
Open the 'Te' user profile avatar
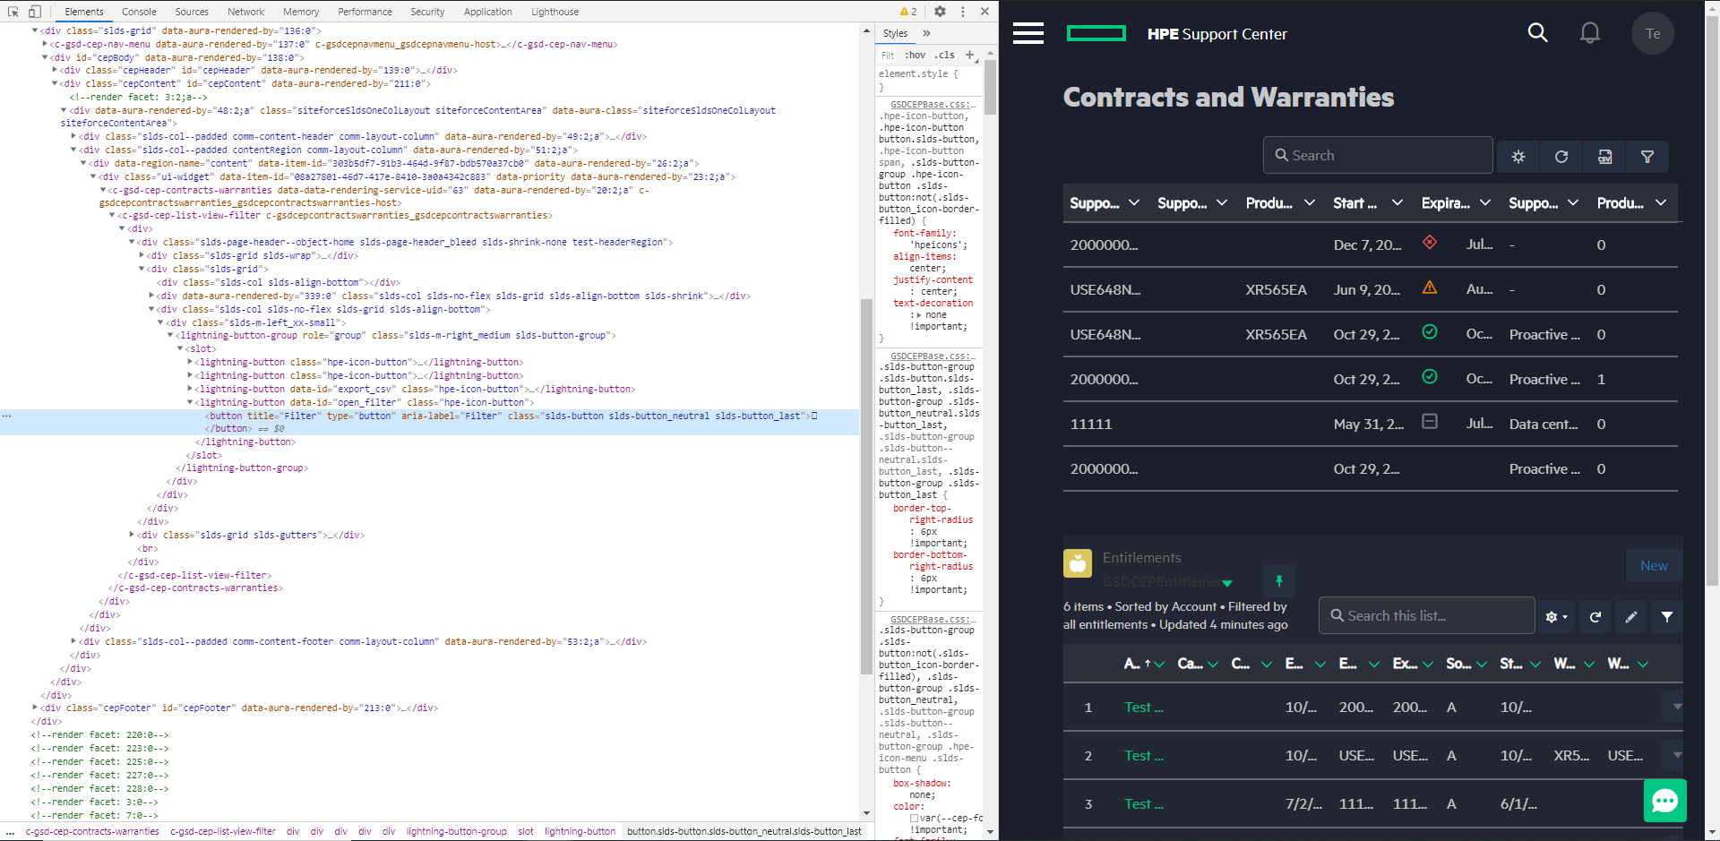1653,33
